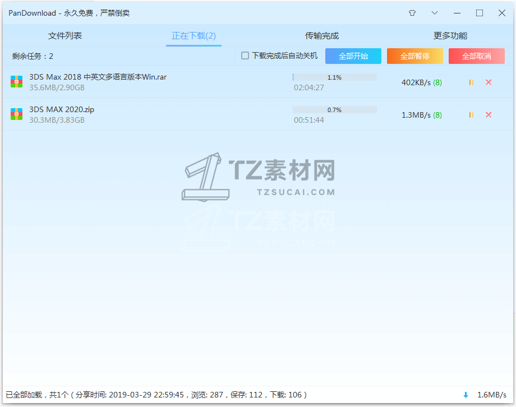Click the 1.6MB/s total speed in status bar
Image resolution: width=516 pixels, height=407 pixels.
point(492,395)
